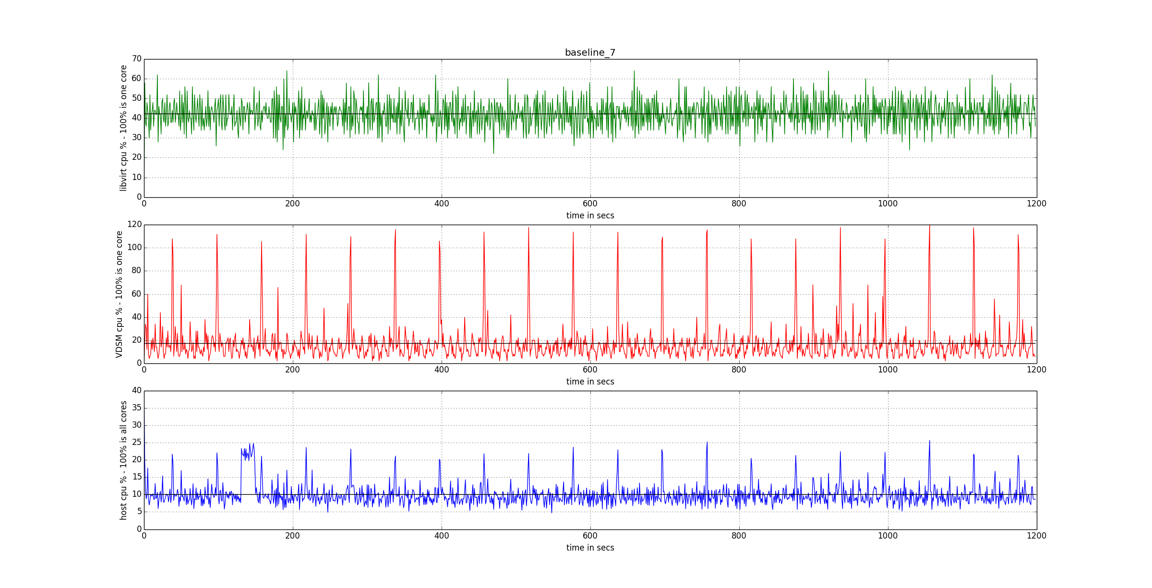Click the baseline_7 chart title
The width and height of the screenshot is (1152, 588).
coord(590,53)
